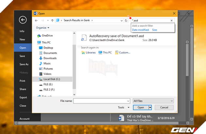Select the Downloads folder icon
The width and height of the screenshot is (206, 134).
tap(41, 58)
